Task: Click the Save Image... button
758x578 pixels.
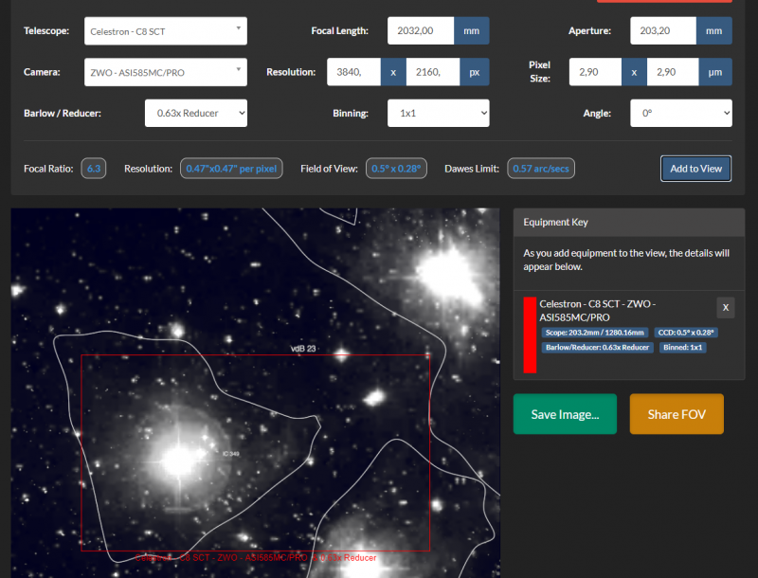Action: [565, 414]
